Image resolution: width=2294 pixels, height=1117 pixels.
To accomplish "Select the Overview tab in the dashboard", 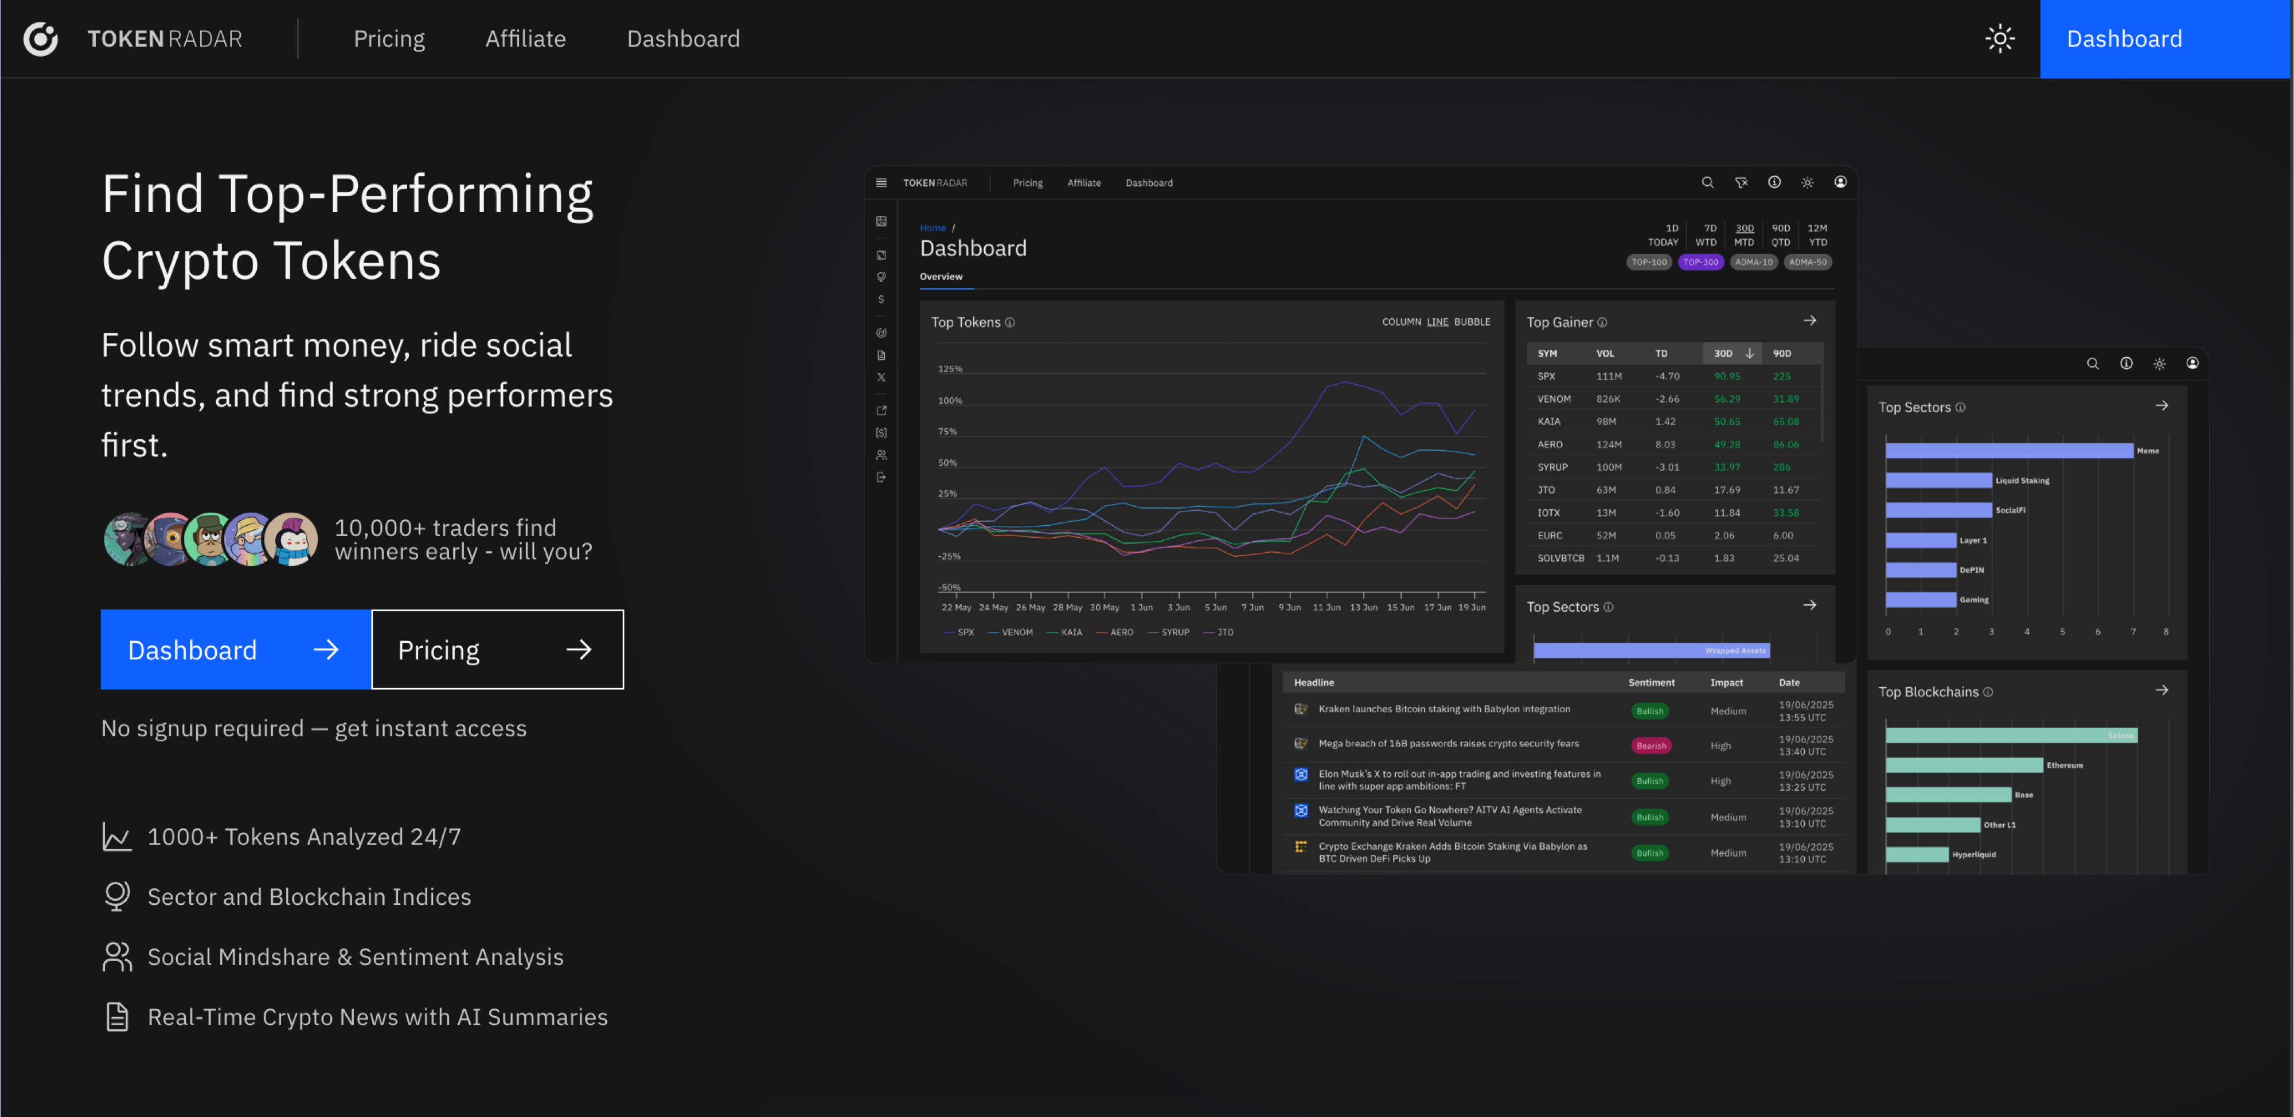I will click(x=943, y=277).
